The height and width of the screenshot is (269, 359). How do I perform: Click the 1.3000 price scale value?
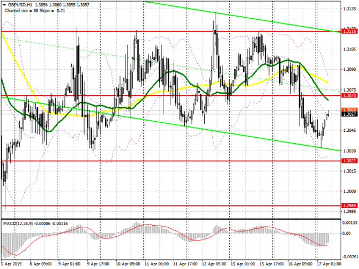click(x=349, y=191)
